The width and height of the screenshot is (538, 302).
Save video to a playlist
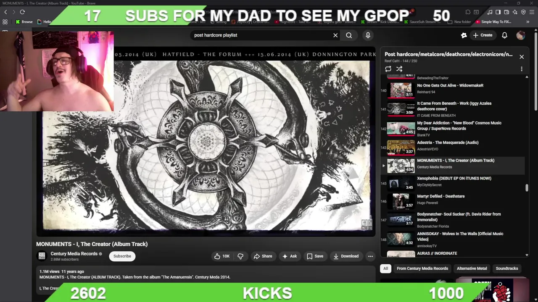click(x=315, y=256)
